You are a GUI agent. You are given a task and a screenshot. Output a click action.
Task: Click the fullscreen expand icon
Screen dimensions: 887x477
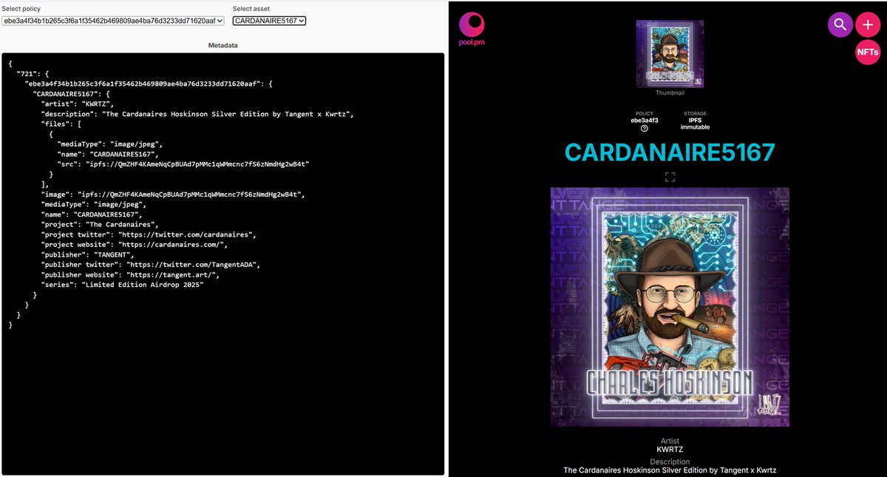coord(670,177)
